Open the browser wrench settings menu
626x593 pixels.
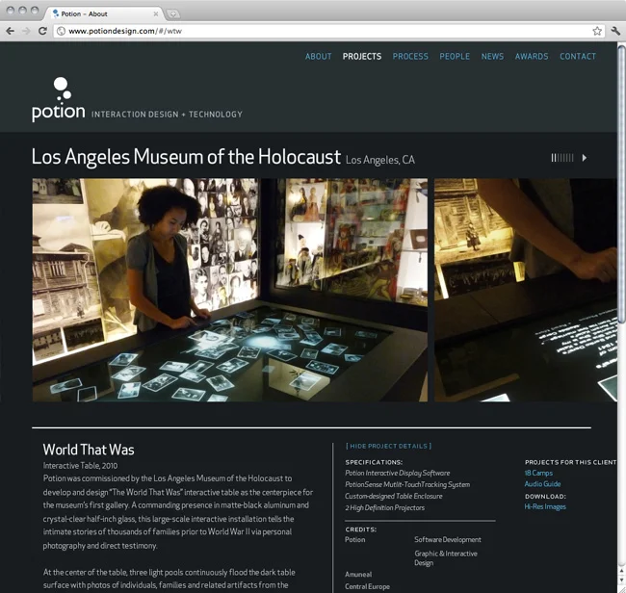coord(615,31)
